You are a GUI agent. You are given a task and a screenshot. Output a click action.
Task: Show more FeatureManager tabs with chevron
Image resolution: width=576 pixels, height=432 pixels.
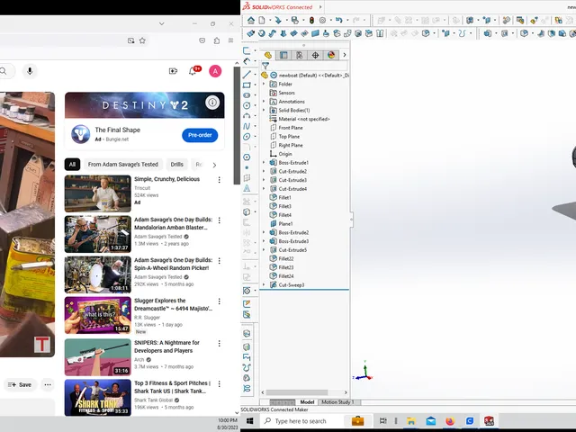click(x=344, y=55)
